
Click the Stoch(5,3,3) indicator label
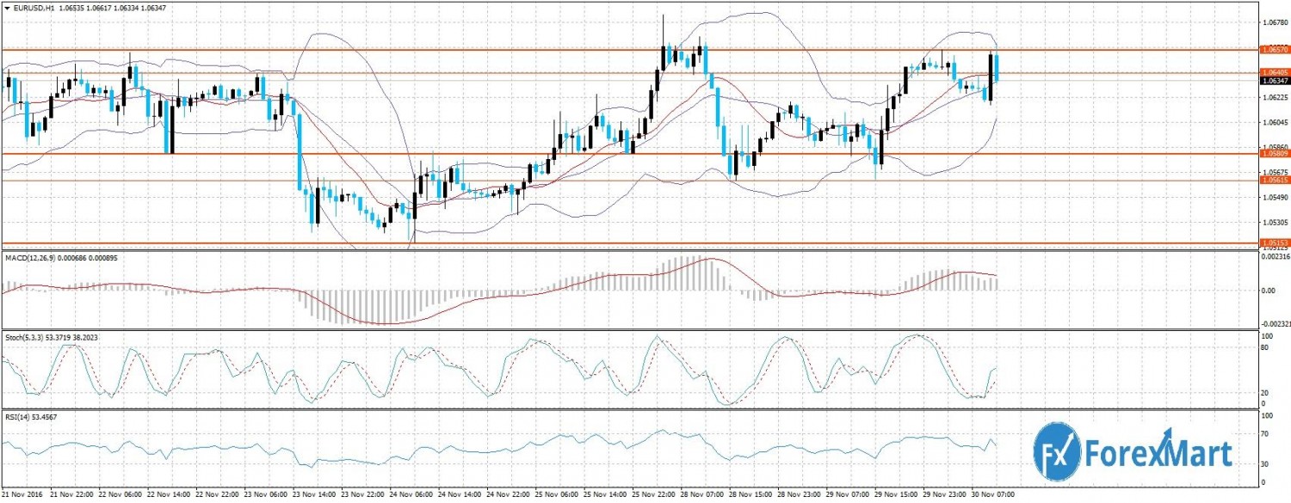pos(27,335)
